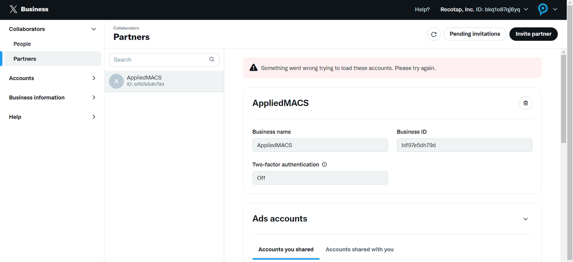Click the Business name field
Viewport: 573px width, 262px height.
coord(320,145)
